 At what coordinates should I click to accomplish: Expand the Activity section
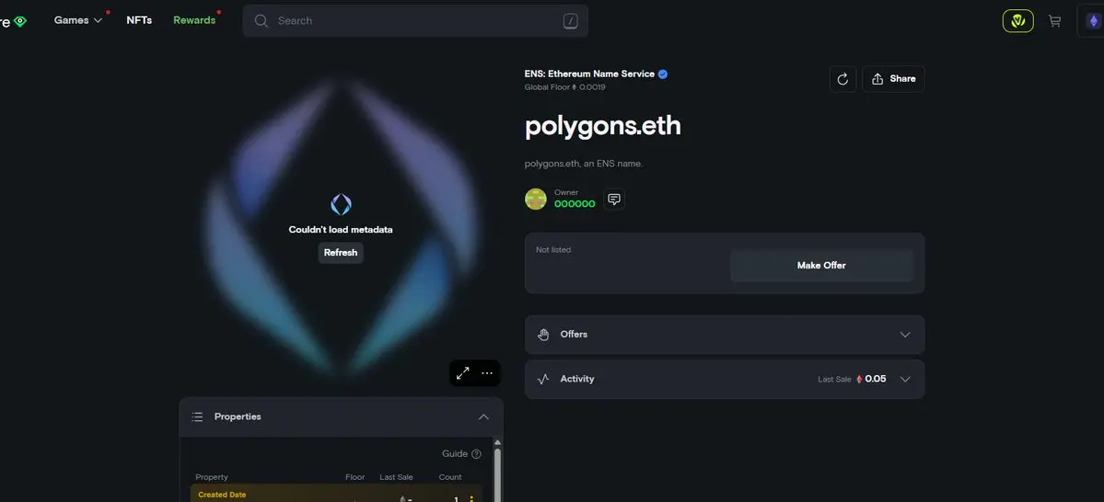(725, 379)
